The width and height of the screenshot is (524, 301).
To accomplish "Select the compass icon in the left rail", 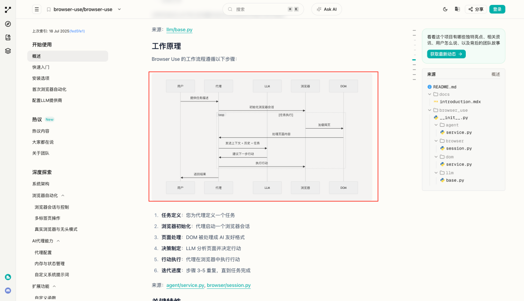I will 7,23.
